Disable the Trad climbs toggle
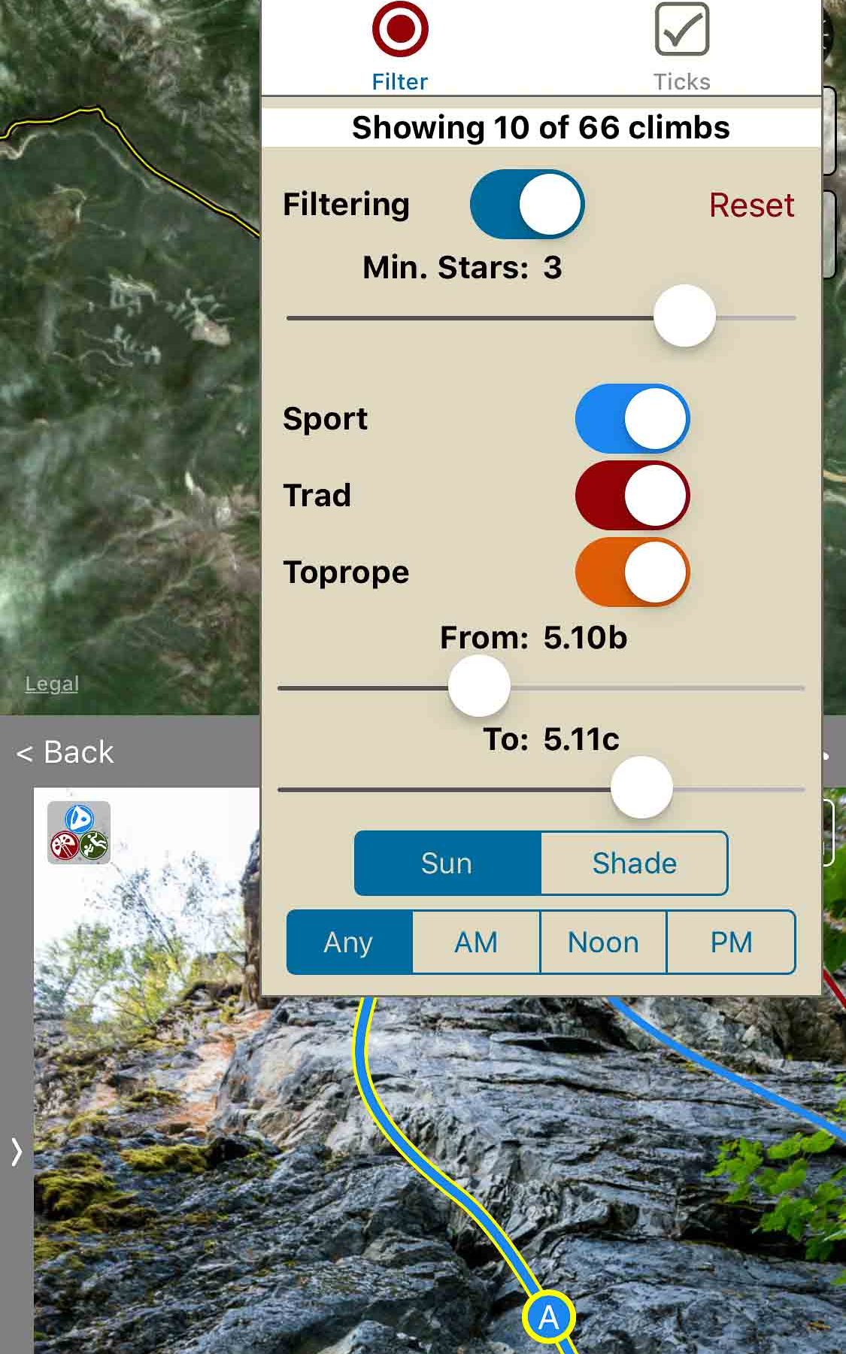Image resolution: width=846 pixels, height=1354 pixels. click(x=632, y=496)
